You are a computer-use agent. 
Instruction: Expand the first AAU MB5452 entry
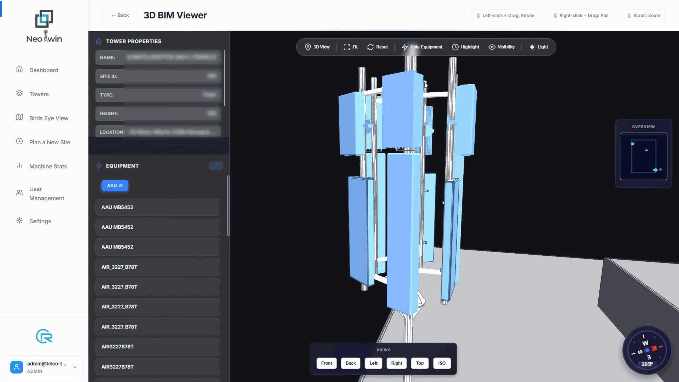[157, 207]
